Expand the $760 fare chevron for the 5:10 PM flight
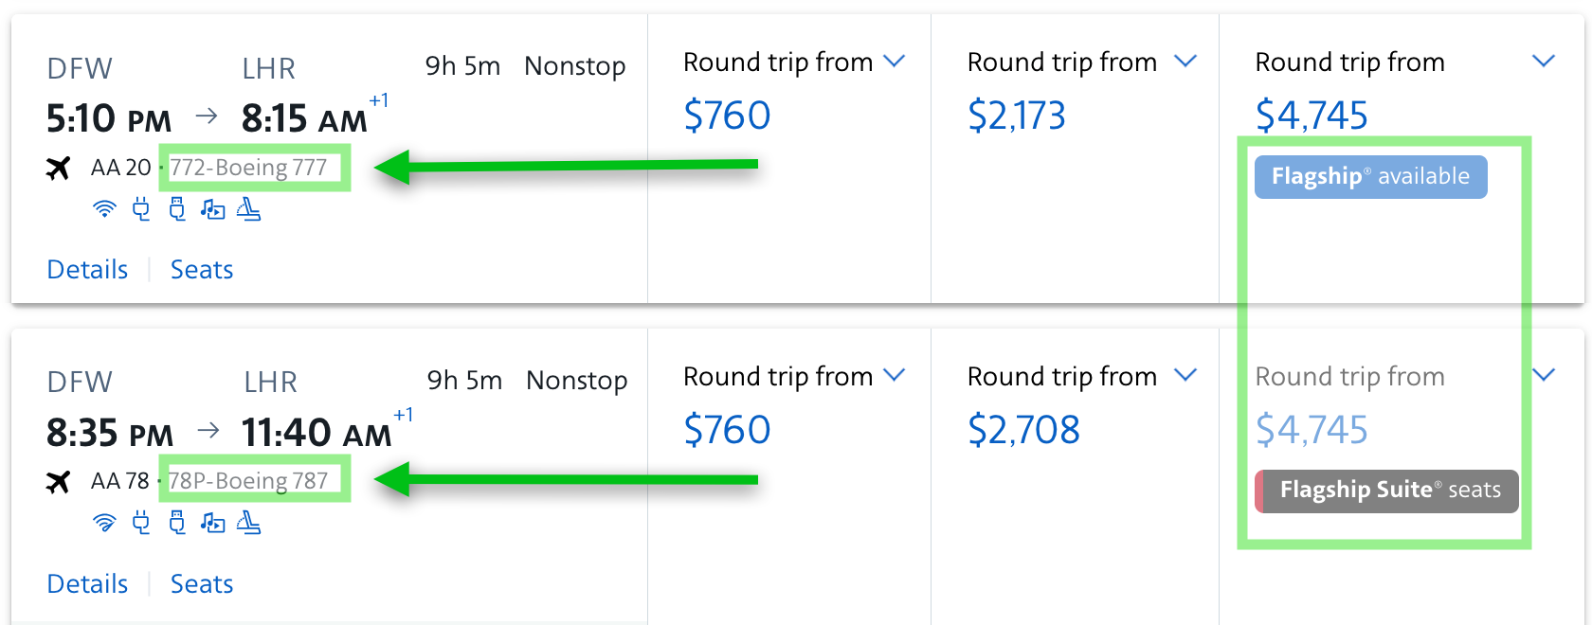 [x=894, y=62]
